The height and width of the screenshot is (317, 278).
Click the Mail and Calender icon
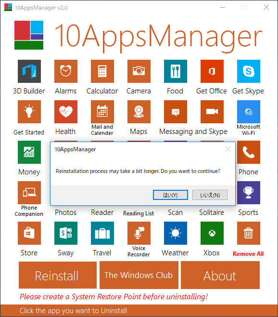tap(102, 112)
